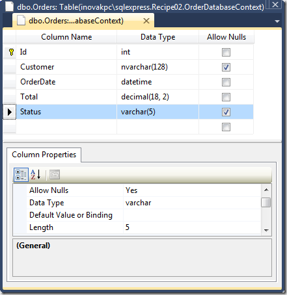Click the down arrow of the properties scrollbar

(x=266, y=230)
